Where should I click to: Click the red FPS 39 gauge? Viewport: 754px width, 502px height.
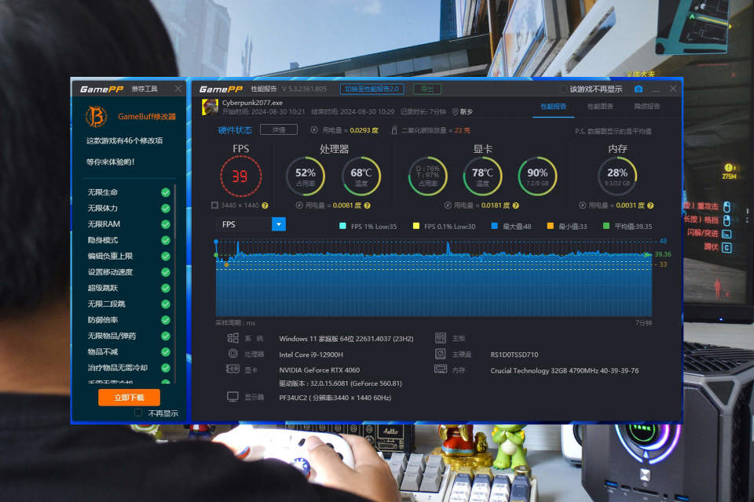240,176
